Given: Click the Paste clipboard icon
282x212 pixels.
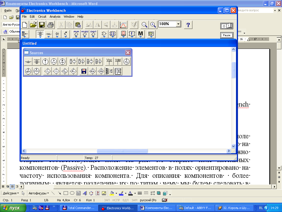Looking at the screenshot, I should coord(78,25).
